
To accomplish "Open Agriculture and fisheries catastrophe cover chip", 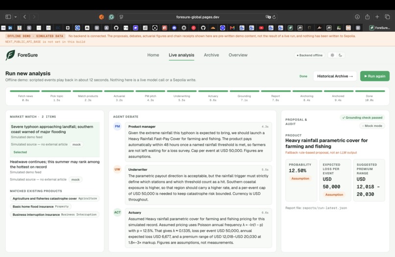I will coord(55,199).
